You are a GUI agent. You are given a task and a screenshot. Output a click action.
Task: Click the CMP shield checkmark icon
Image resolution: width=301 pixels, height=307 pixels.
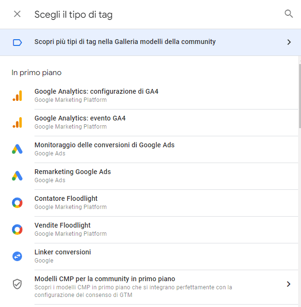(17, 284)
